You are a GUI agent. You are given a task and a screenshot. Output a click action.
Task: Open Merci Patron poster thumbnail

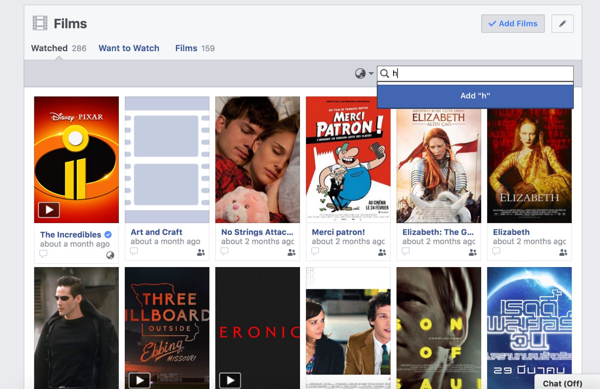tap(348, 160)
